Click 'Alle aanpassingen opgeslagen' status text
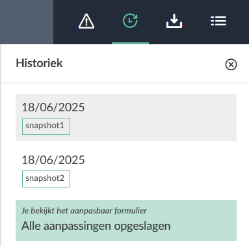Viewport: 249px width, 246px height. click(96, 226)
